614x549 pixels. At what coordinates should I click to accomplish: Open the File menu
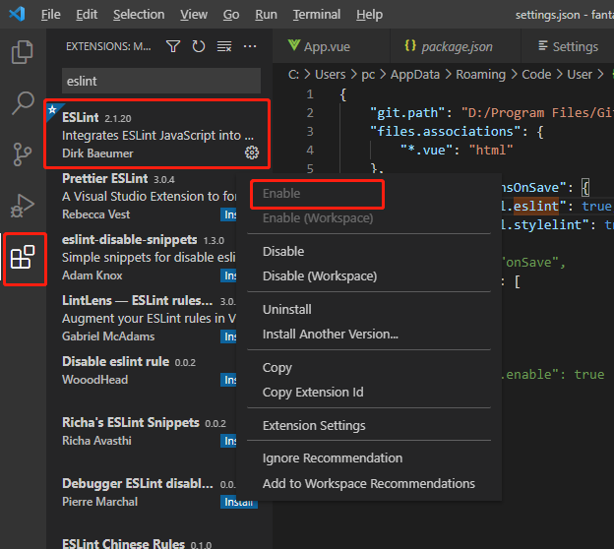(50, 15)
